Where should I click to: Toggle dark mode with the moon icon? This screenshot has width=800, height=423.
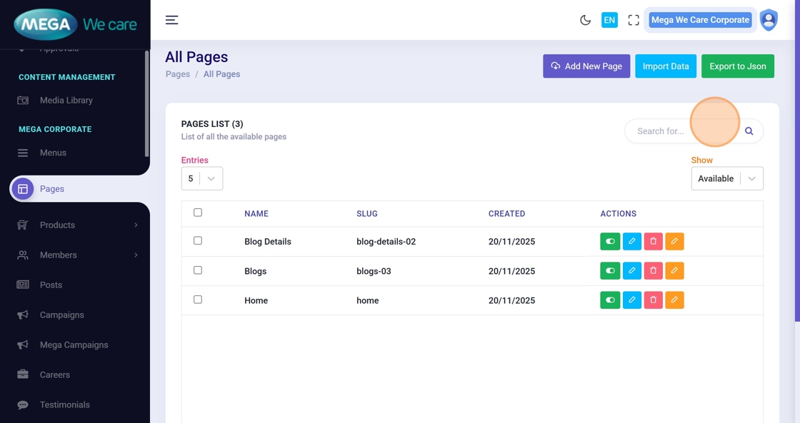tap(585, 20)
